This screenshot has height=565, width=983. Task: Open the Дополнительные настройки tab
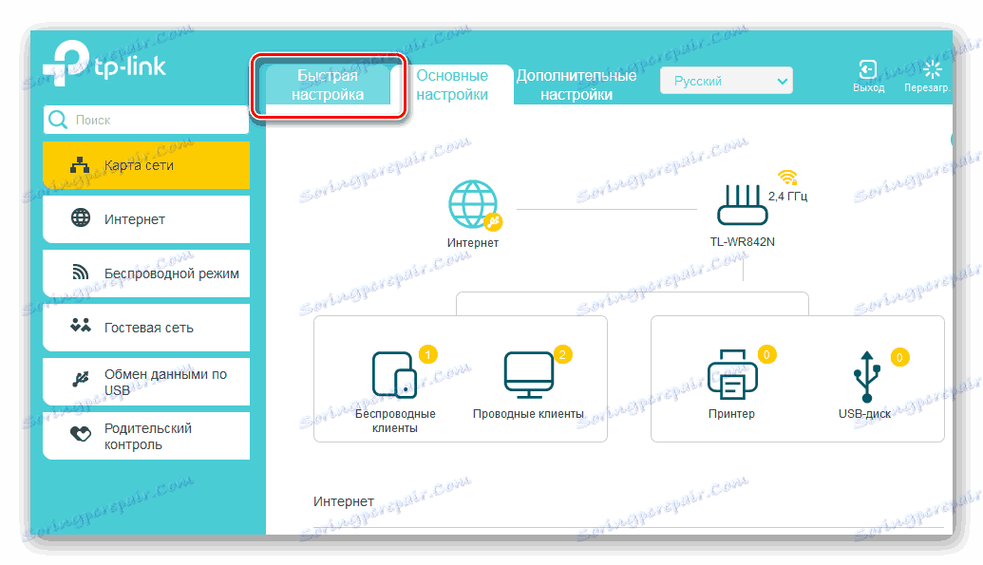click(x=575, y=84)
